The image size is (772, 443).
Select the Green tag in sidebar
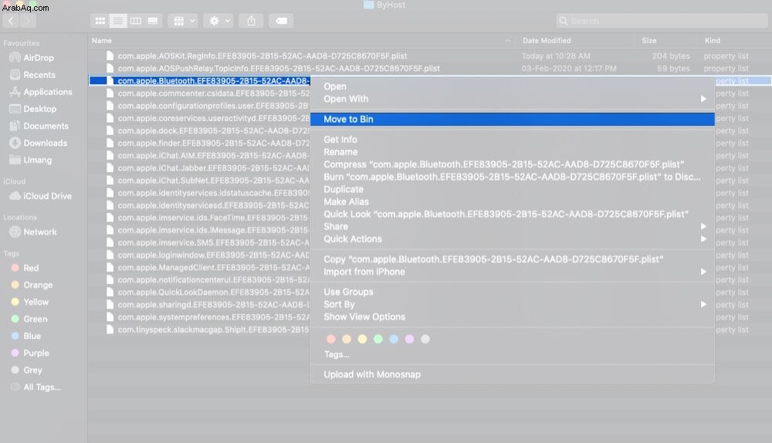click(x=29, y=319)
